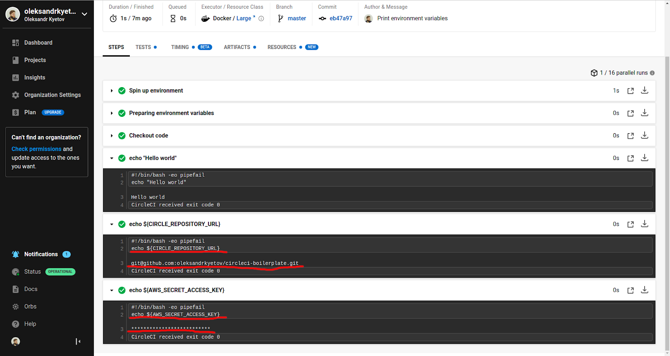
Task: Open the Check permissions link
Action: [x=36, y=149]
